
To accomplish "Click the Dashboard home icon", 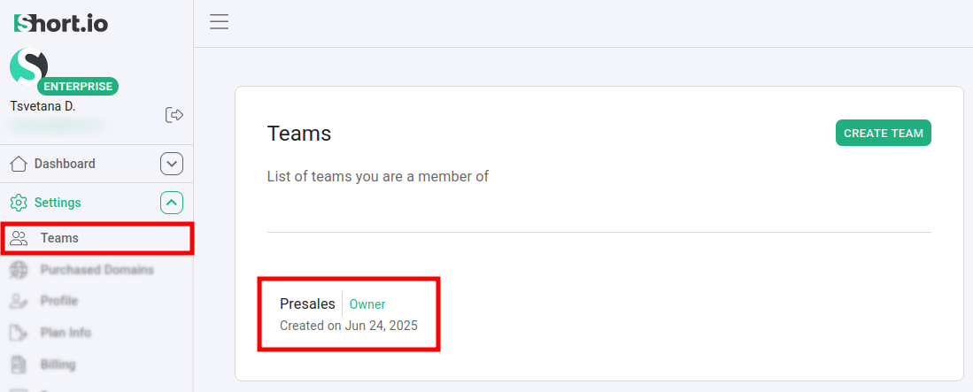I will 19,164.
